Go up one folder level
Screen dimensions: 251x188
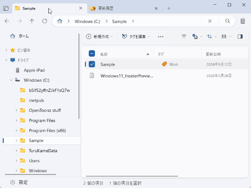click(32, 21)
